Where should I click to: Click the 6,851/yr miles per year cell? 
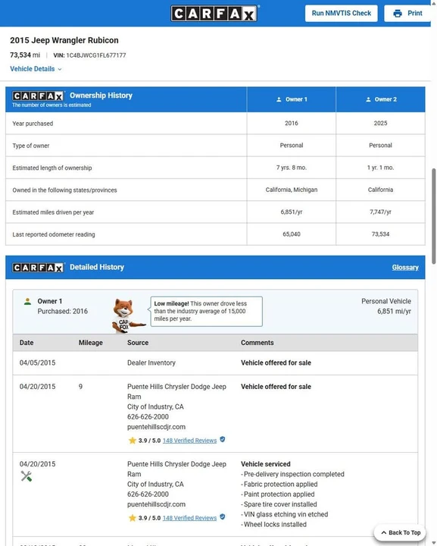tap(292, 212)
